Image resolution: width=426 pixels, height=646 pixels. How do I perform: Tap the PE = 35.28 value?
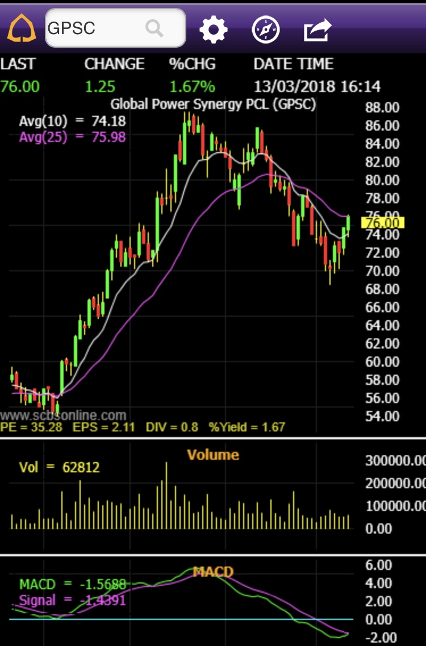(31, 427)
